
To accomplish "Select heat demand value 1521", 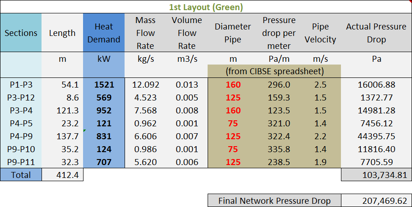I will [104, 85].
